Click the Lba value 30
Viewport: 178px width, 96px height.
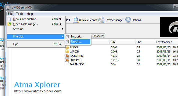(x=138, y=60)
